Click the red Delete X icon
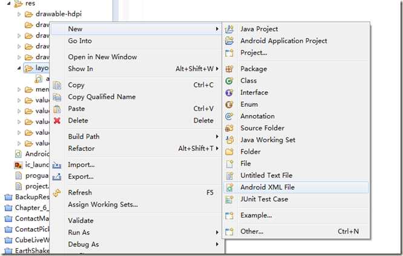Viewport: 403px width, 256px height. [x=57, y=121]
